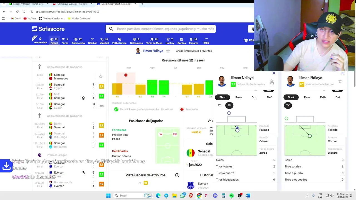Open WhatsApp from the taskbar
Viewport: 356px width, 200px height.
click(x=182, y=196)
